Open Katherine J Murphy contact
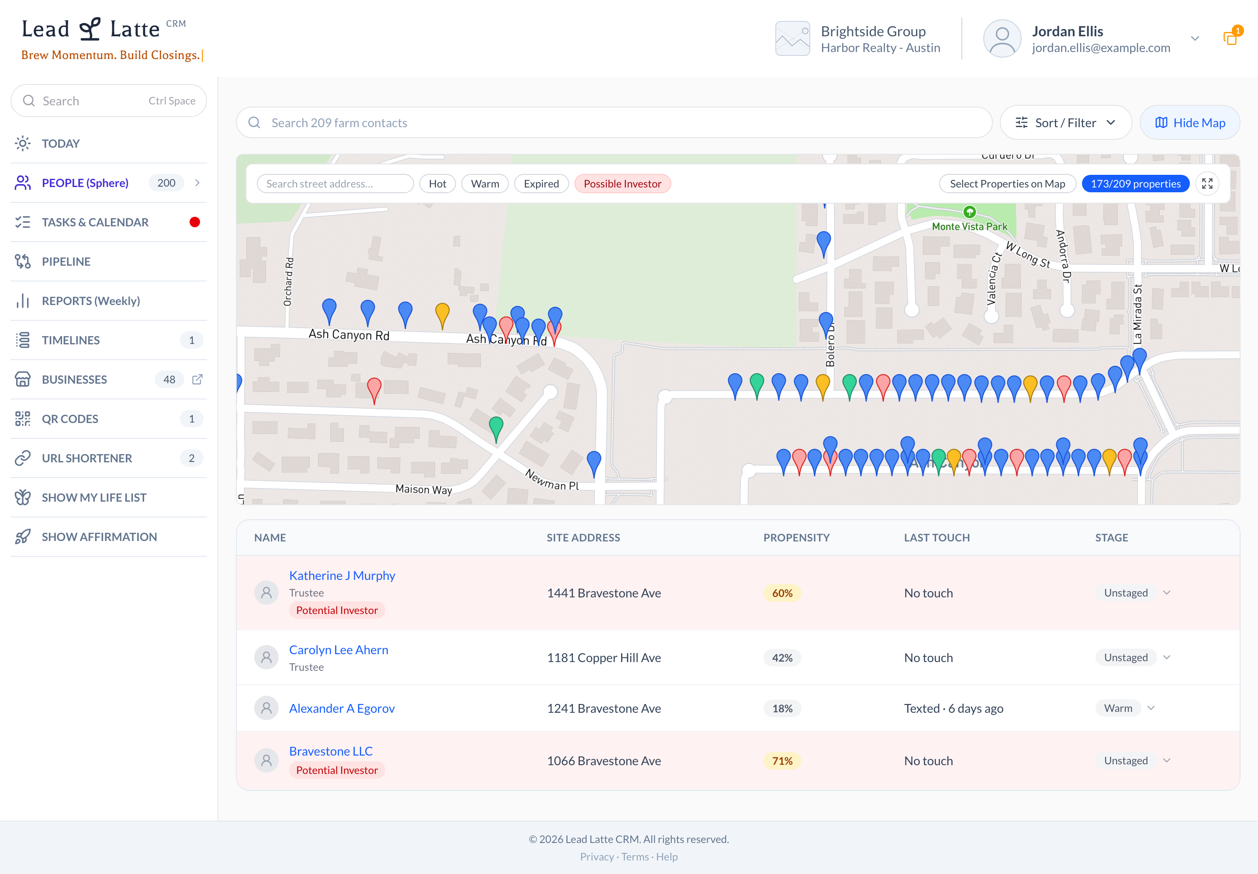Image resolution: width=1258 pixels, height=874 pixels. click(x=342, y=576)
